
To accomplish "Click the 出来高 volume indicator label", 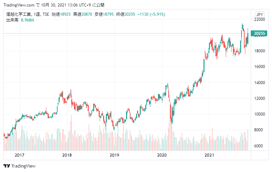I will [12, 20].
